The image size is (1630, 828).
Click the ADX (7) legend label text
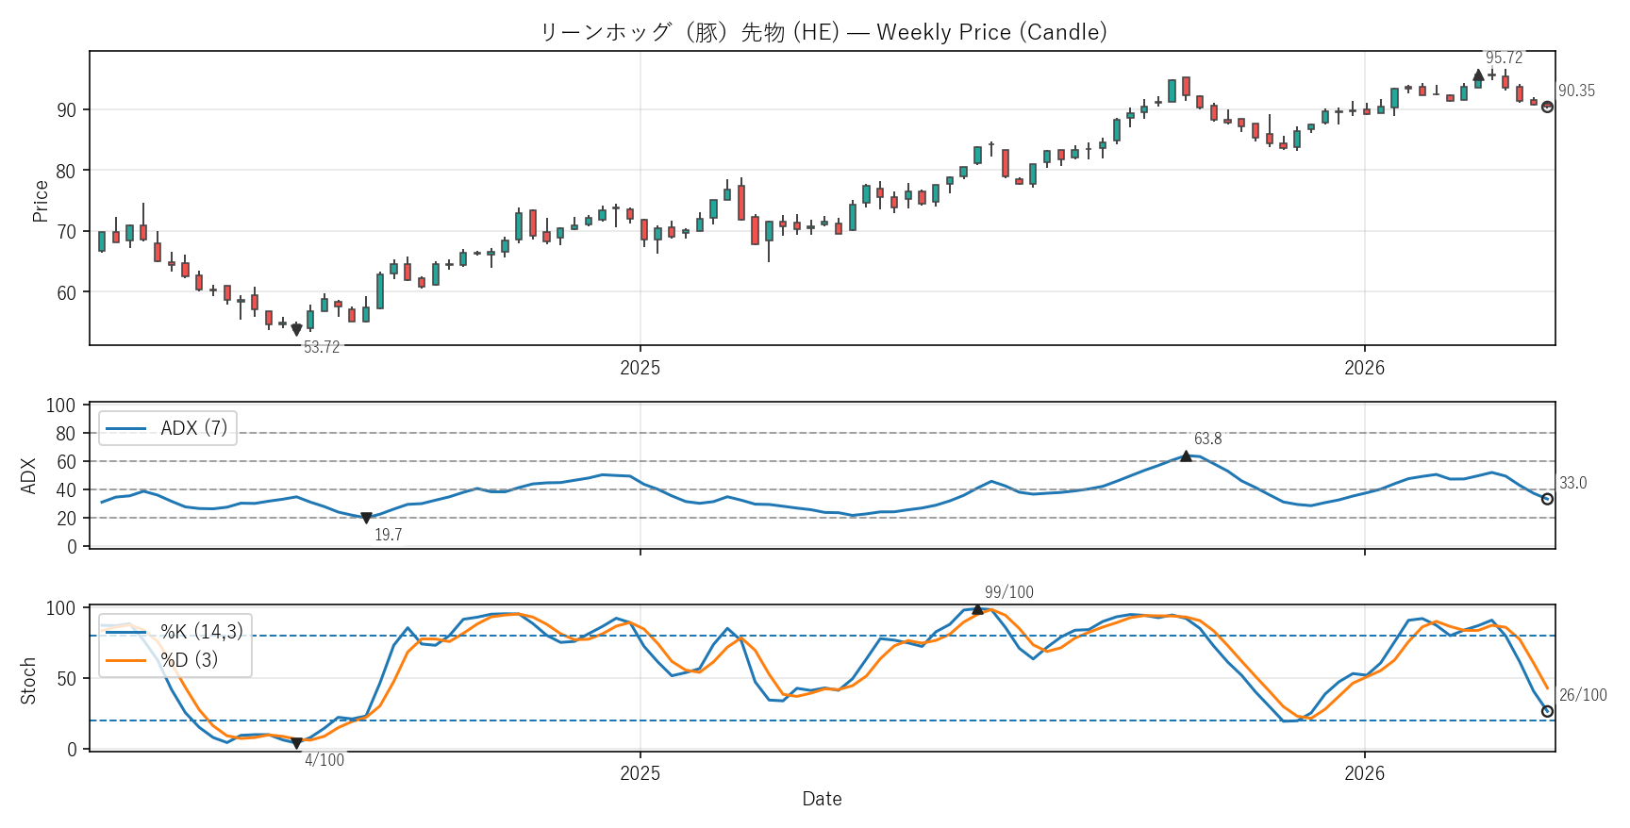[x=193, y=428]
